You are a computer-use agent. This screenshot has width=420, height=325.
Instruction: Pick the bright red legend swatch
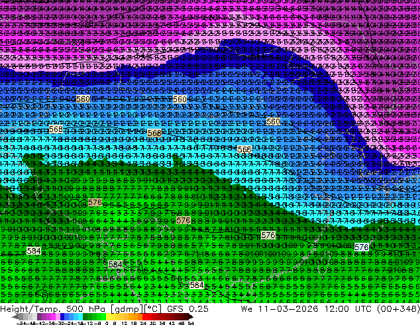tap(144, 316)
